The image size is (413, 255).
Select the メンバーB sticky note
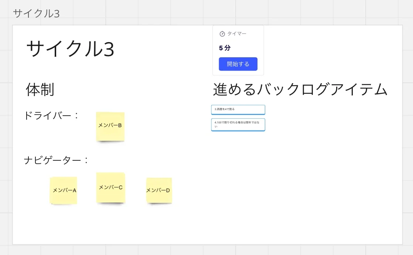(110, 126)
